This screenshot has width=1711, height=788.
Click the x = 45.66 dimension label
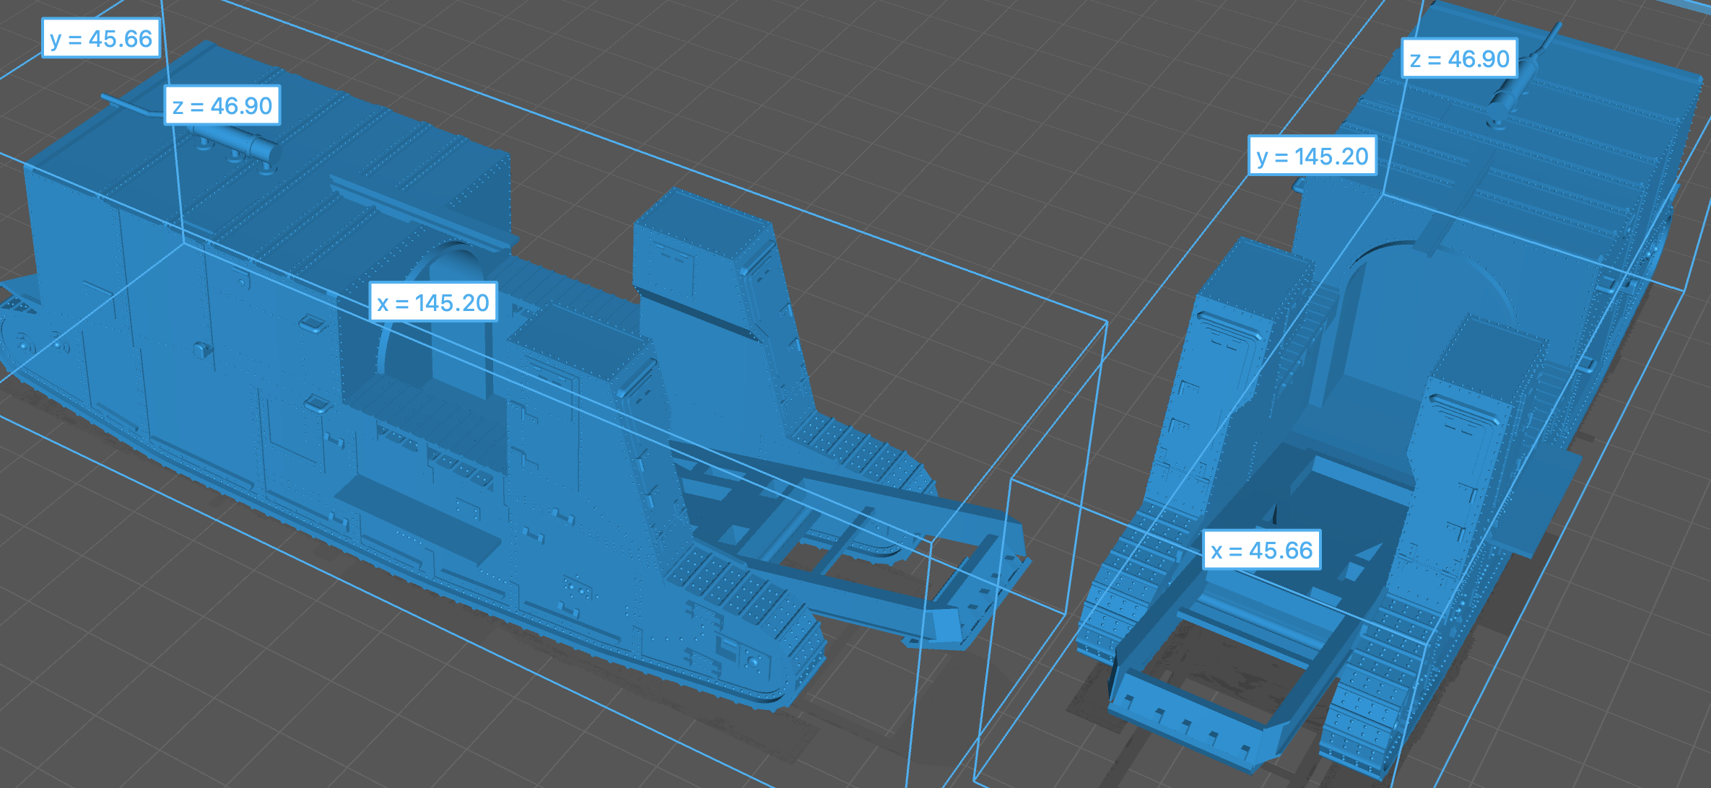coord(1261,551)
